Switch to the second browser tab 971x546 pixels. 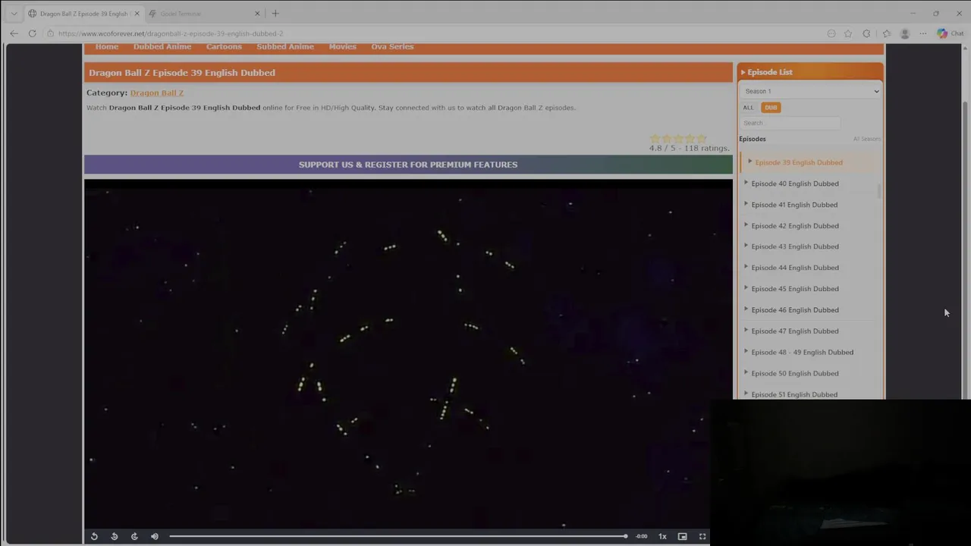pos(204,14)
